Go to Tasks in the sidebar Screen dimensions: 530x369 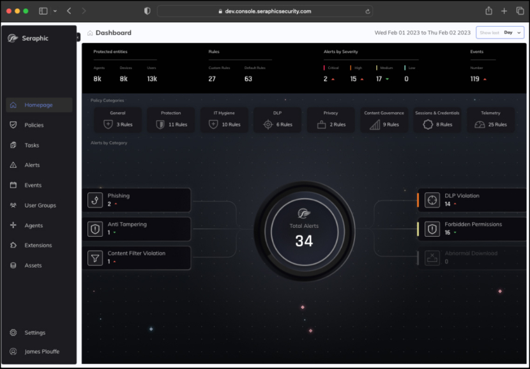39,146
